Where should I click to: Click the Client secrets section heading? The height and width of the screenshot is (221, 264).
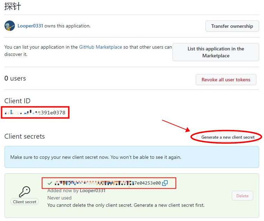point(25,136)
